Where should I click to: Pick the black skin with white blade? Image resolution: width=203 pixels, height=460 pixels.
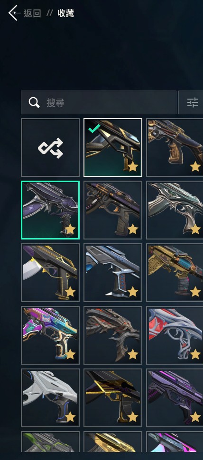pyautogui.click(x=50, y=273)
